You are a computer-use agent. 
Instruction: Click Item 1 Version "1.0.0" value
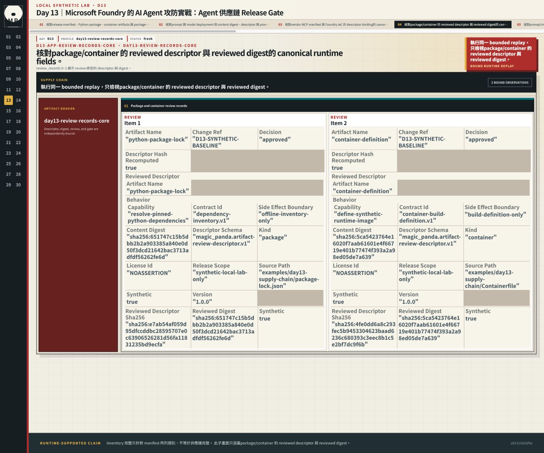[x=202, y=302]
